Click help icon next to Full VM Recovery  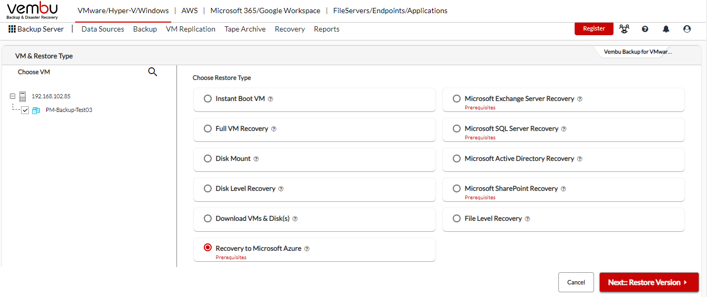274,129
